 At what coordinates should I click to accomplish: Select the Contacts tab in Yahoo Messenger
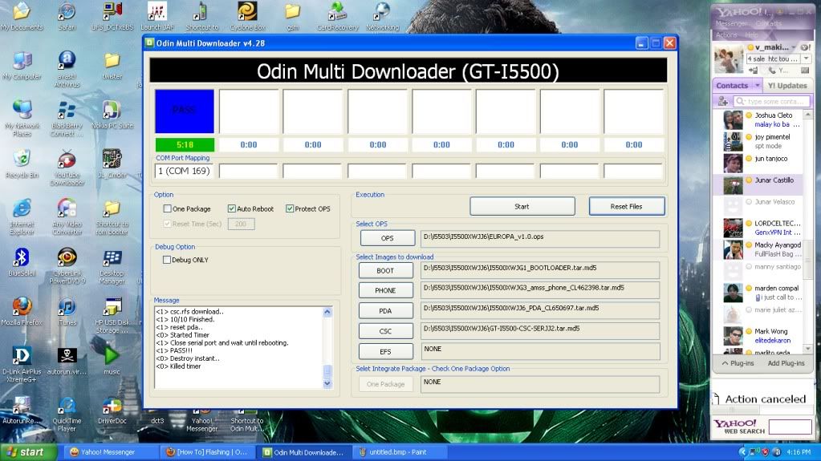pyautogui.click(x=732, y=85)
